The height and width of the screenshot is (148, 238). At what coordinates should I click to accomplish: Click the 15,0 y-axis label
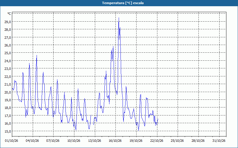[8, 131]
